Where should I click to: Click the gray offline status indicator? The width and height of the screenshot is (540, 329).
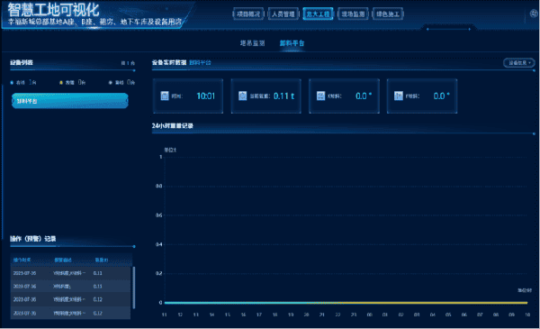(111, 83)
